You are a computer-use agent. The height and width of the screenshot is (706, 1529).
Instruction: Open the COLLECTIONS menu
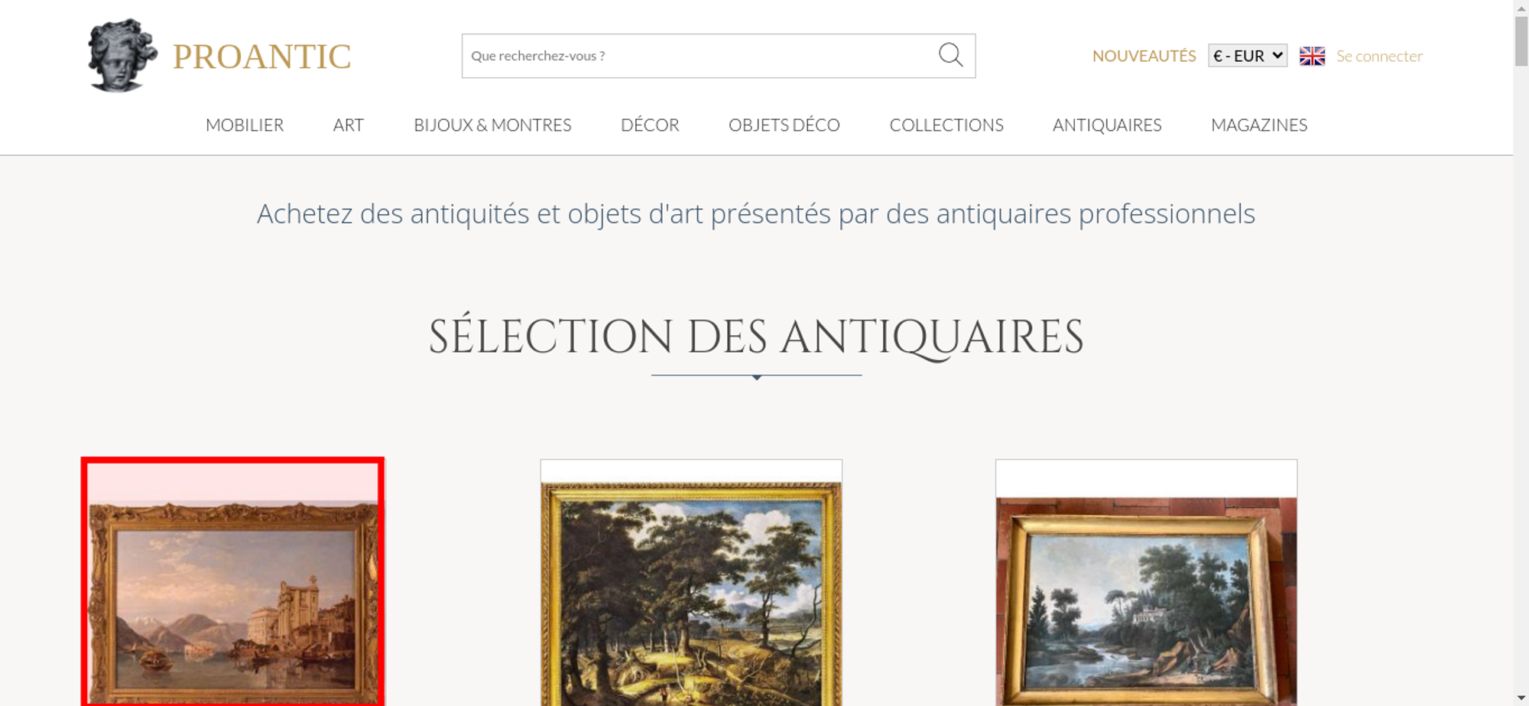pos(946,125)
